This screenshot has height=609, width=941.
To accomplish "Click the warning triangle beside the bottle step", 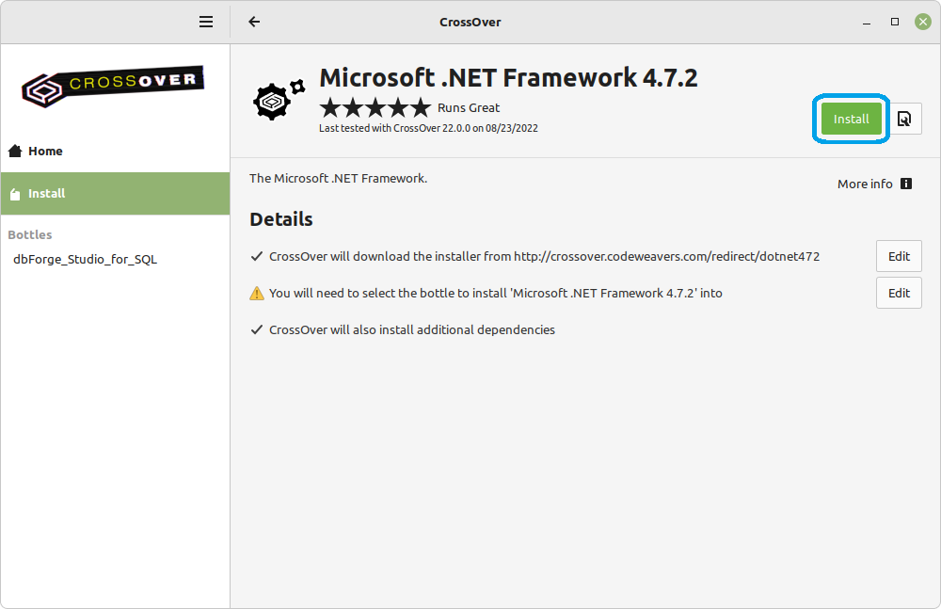I will click(x=255, y=293).
